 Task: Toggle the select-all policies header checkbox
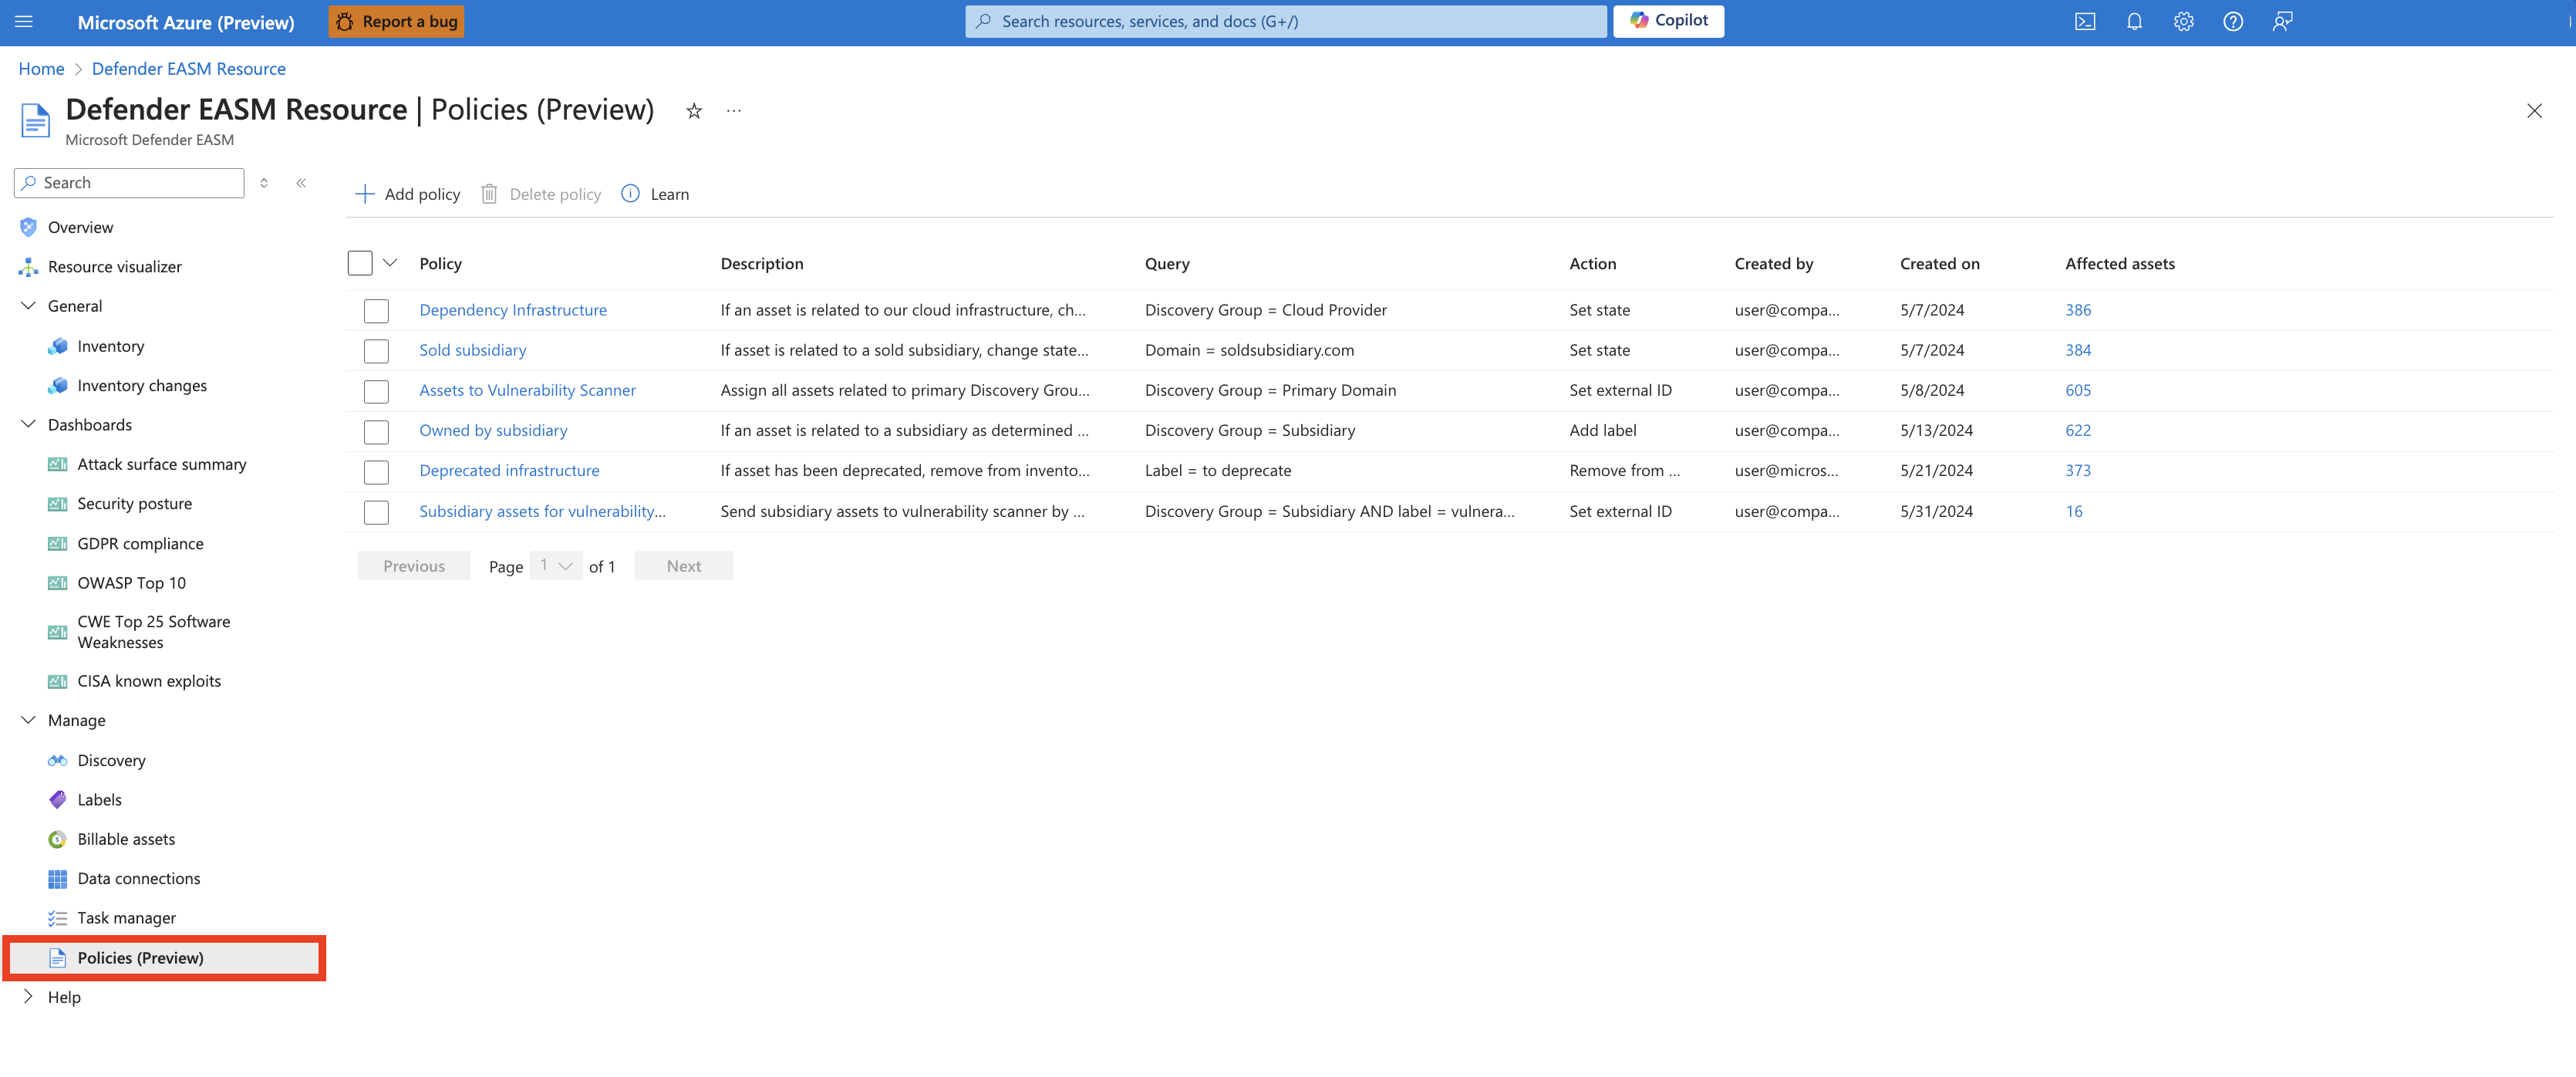[360, 264]
